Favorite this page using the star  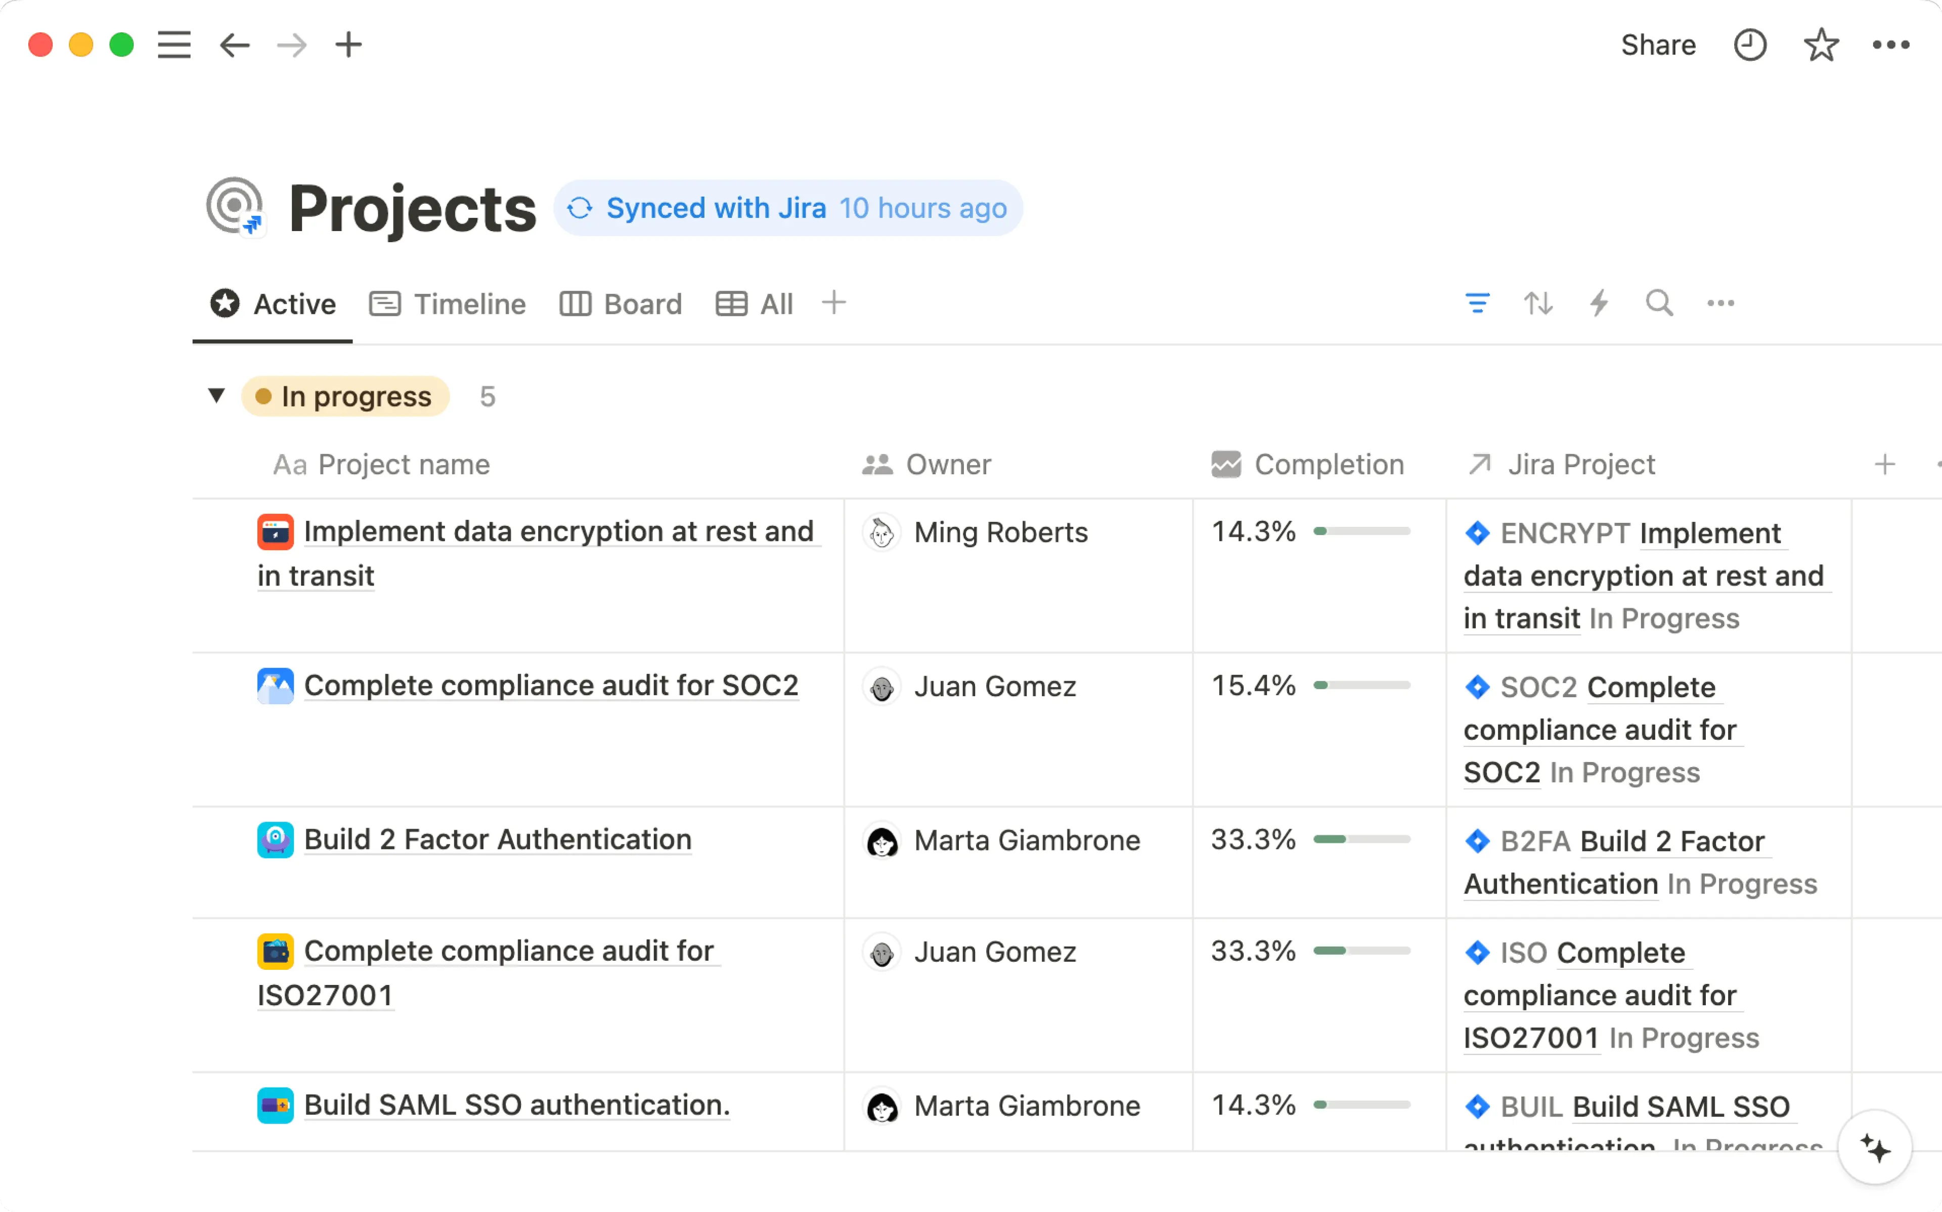pyautogui.click(x=1821, y=45)
